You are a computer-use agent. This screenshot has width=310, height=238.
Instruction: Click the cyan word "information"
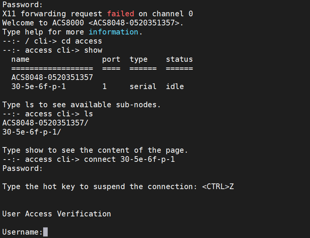point(114,32)
